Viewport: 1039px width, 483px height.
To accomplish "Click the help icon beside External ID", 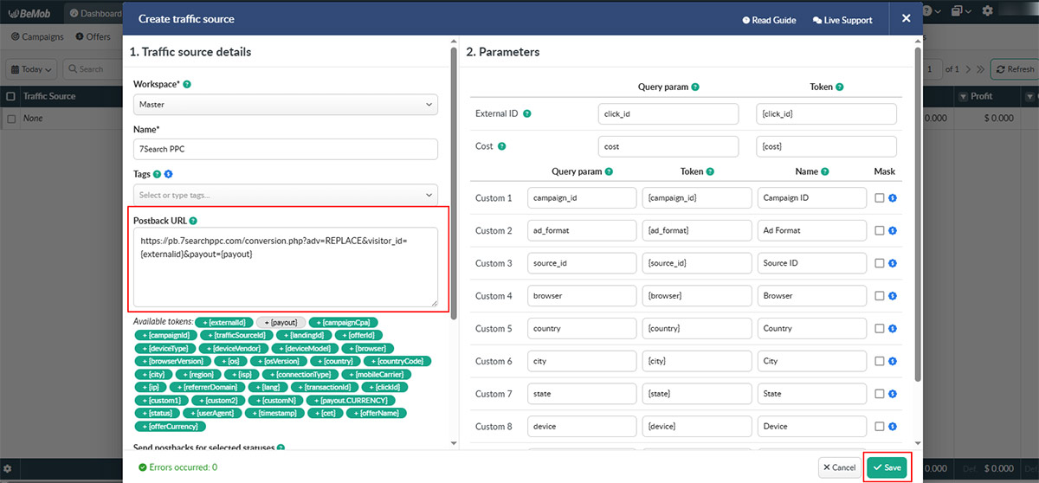I will point(527,114).
